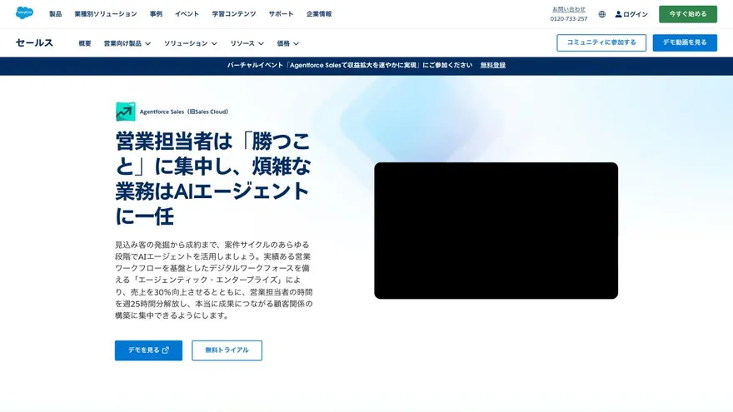Viewport: 733px width, 412px height.
Task: Click the 今すぐ始める green button
Action: point(688,14)
